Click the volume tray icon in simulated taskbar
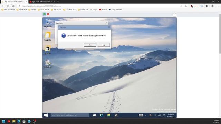The width and height of the screenshot is (221, 124). pyautogui.click(x=160, y=115)
